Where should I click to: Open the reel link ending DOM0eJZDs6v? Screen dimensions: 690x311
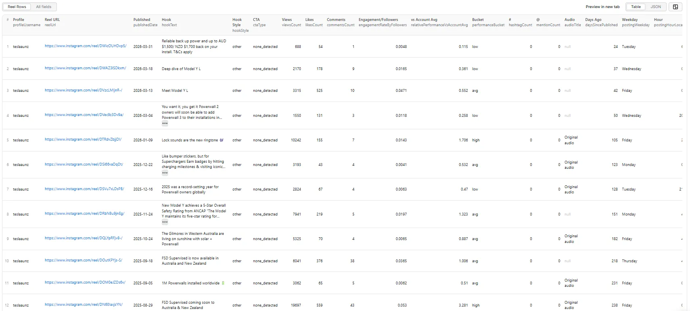[85, 282]
